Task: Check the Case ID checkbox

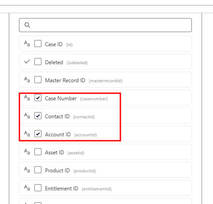Action: (38, 44)
